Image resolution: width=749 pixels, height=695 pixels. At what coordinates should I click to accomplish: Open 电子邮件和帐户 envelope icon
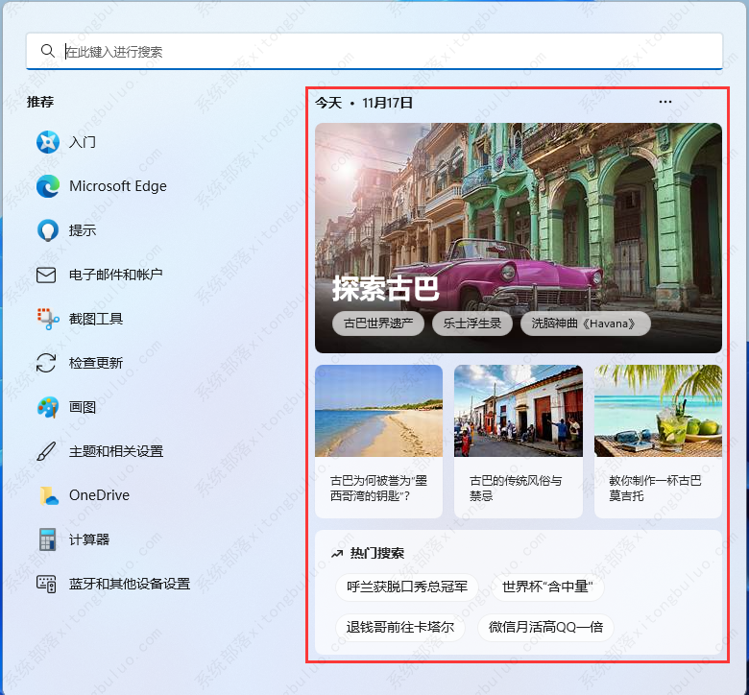click(x=47, y=275)
